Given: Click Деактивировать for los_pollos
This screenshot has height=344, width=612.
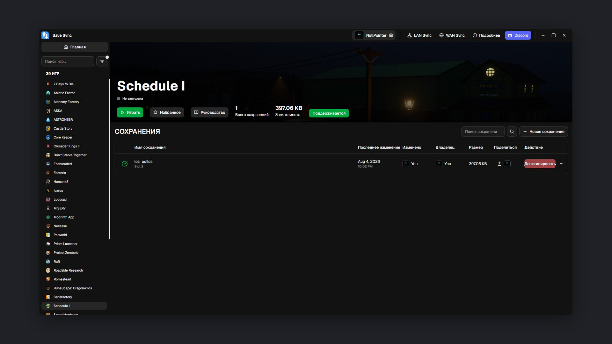Looking at the screenshot, I should (540, 164).
